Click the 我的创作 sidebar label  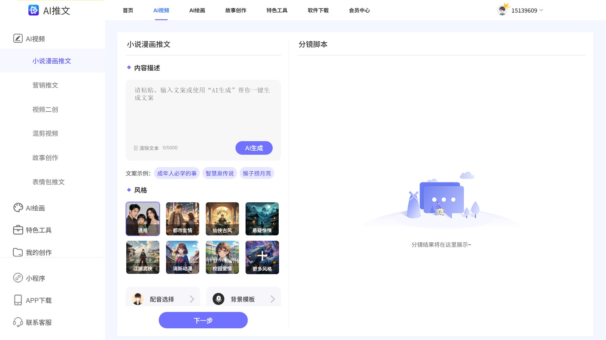tap(39, 252)
